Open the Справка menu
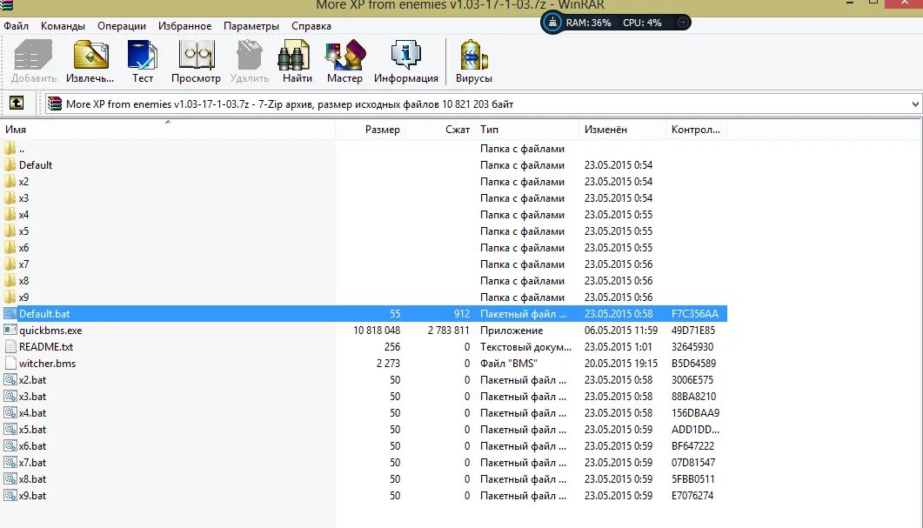This screenshot has width=923, height=528. 311,26
